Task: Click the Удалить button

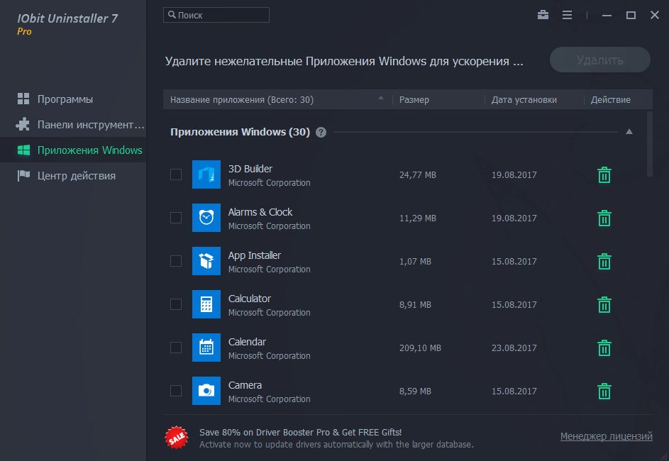Action: 600,60
